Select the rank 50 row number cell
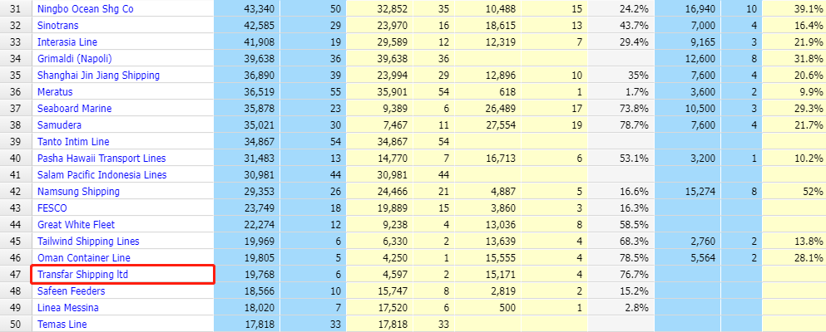This screenshot has width=826, height=332. pos(16,325)
